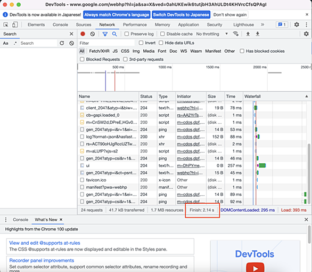The image size is (312, 272).
Task: Open Recorder panel improvements link
Action: pyautogui.click(x=42, y=260)
